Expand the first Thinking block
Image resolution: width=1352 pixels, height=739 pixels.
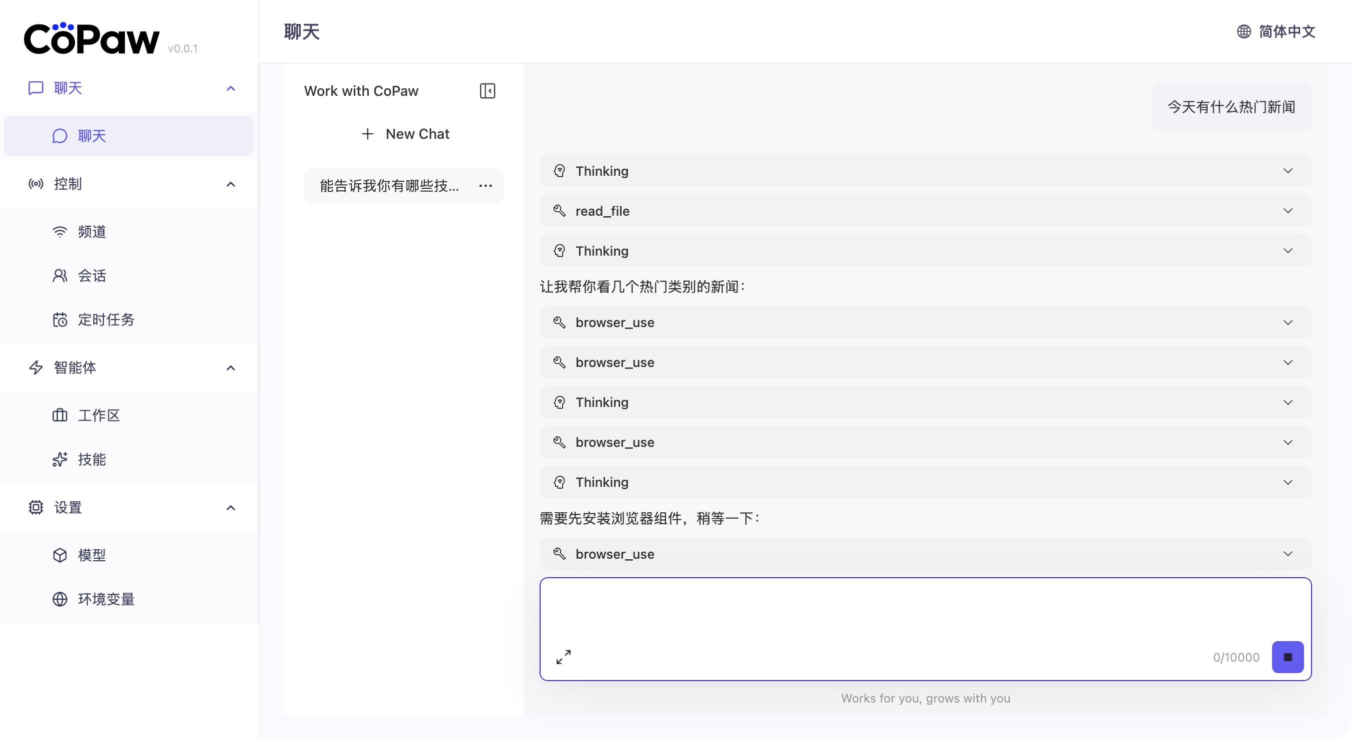pos(925,171)
